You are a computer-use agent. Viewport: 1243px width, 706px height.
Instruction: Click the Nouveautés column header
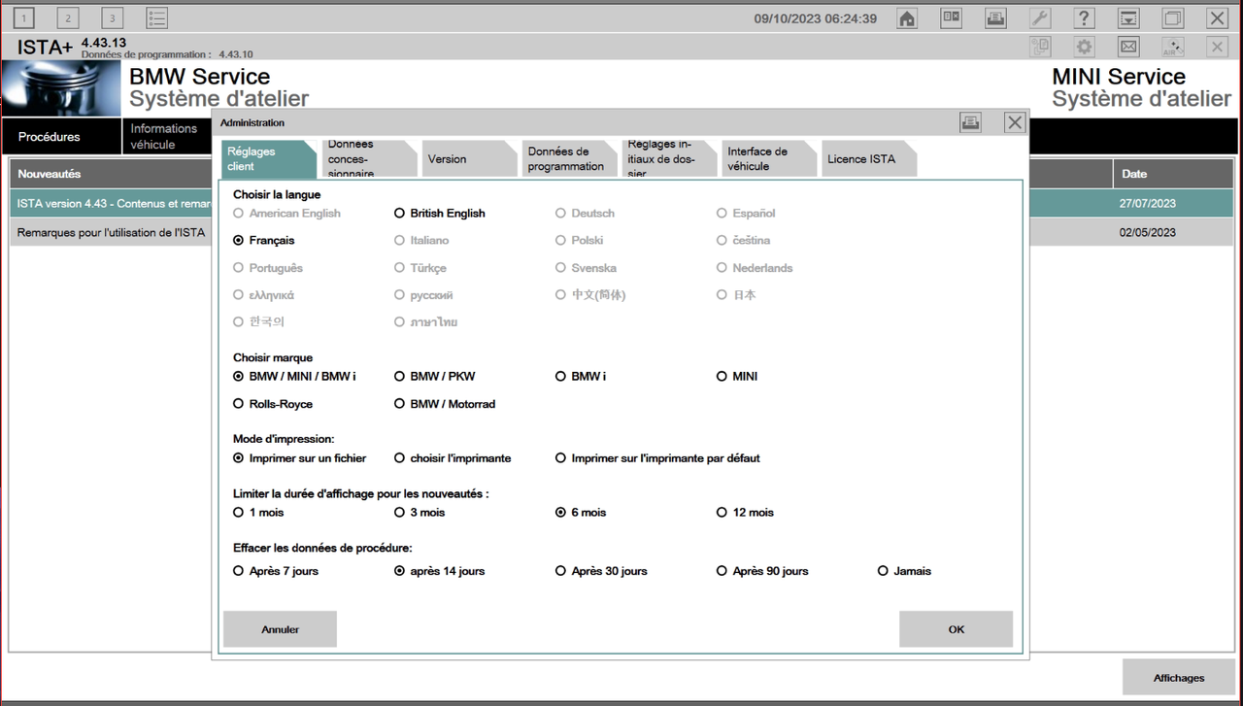click(x=110, y=174)
